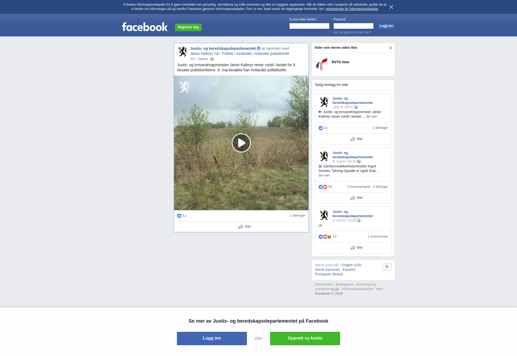Screen dimensions: 517x356
Task: Click the page avatar in main post header
Action: point(183,51)
